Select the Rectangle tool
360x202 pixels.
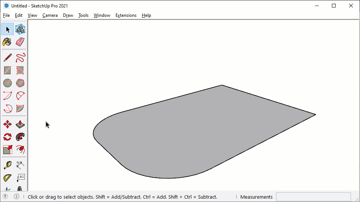7,70
